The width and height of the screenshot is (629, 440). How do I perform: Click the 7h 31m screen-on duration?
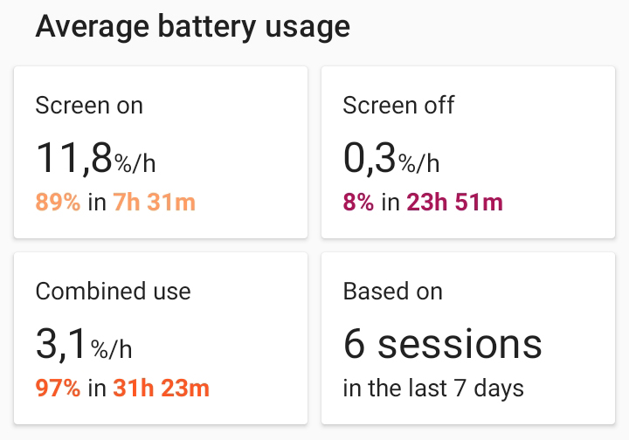click(x=154, y=203)
